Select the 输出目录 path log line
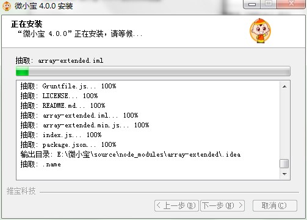Screen dimensions: 307x220 click(131, 155)
